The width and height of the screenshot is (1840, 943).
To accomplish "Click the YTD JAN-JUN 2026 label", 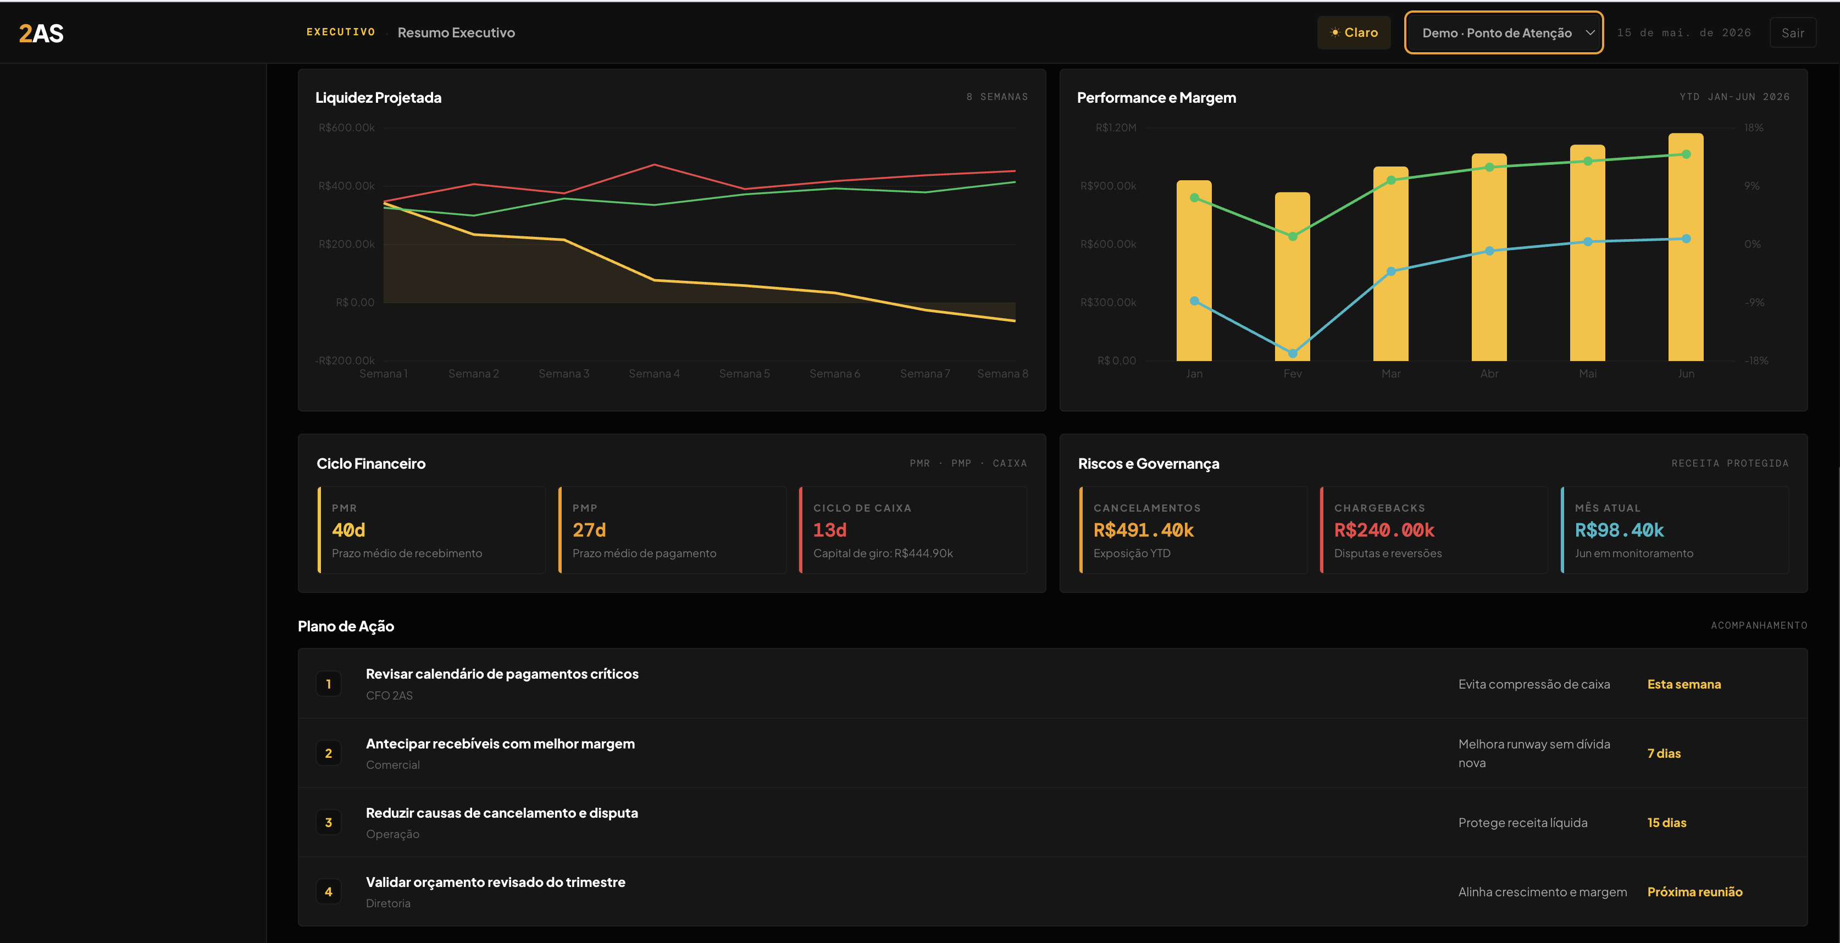I will (1734, 97).
